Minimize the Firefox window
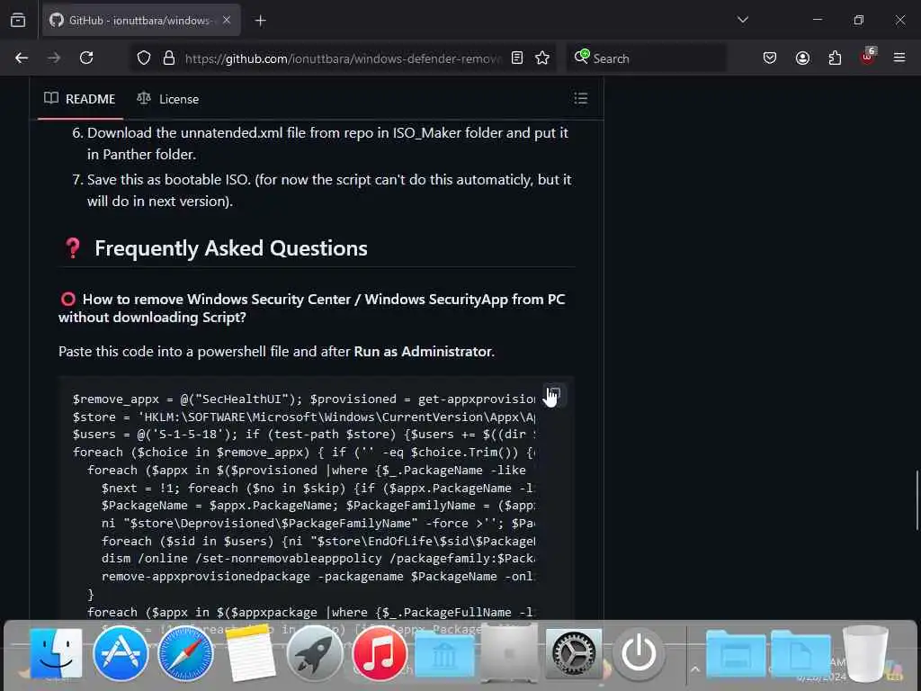This screenshot has height=691, width=921. pos(817,20)
